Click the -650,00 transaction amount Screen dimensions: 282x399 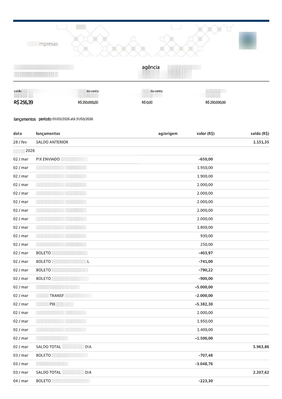(x=206, y=159)
